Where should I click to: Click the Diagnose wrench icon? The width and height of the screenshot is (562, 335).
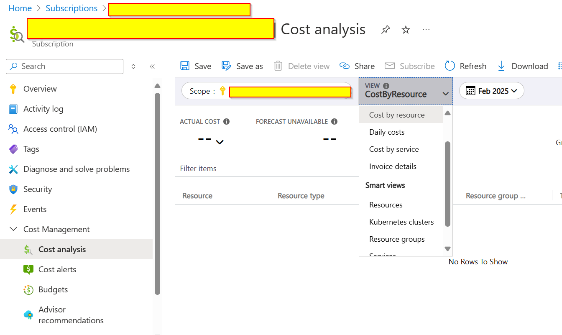(13, 169)
